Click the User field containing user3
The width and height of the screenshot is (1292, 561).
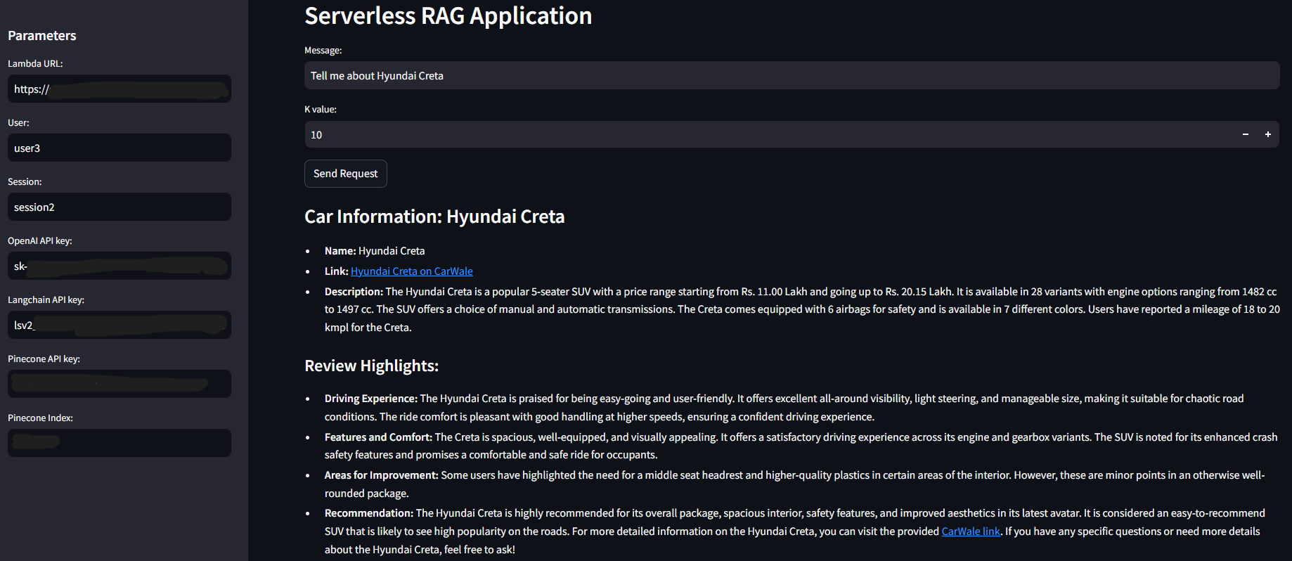pyautogui.click(x=119, y=148)
